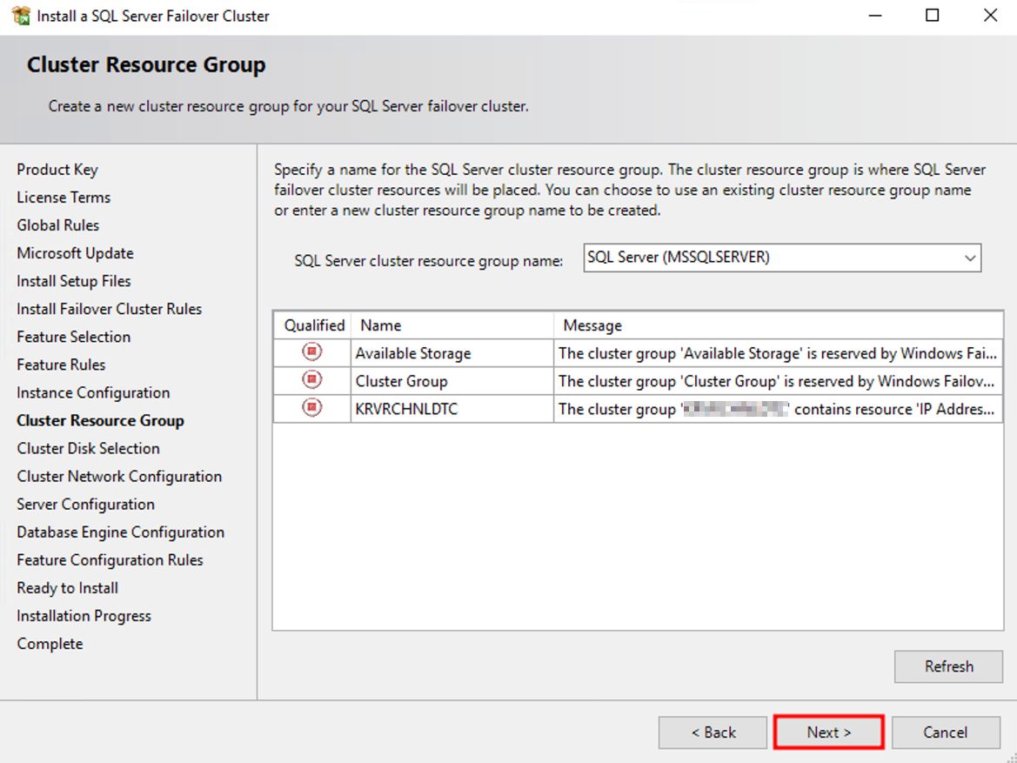Select the Install Failover Cluster Rules step
1017x763 pixels.
pos(109,309)
